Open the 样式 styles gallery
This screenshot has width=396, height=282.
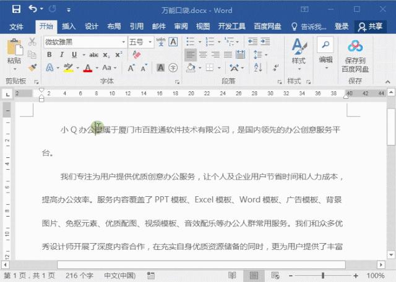click(299, 54)
